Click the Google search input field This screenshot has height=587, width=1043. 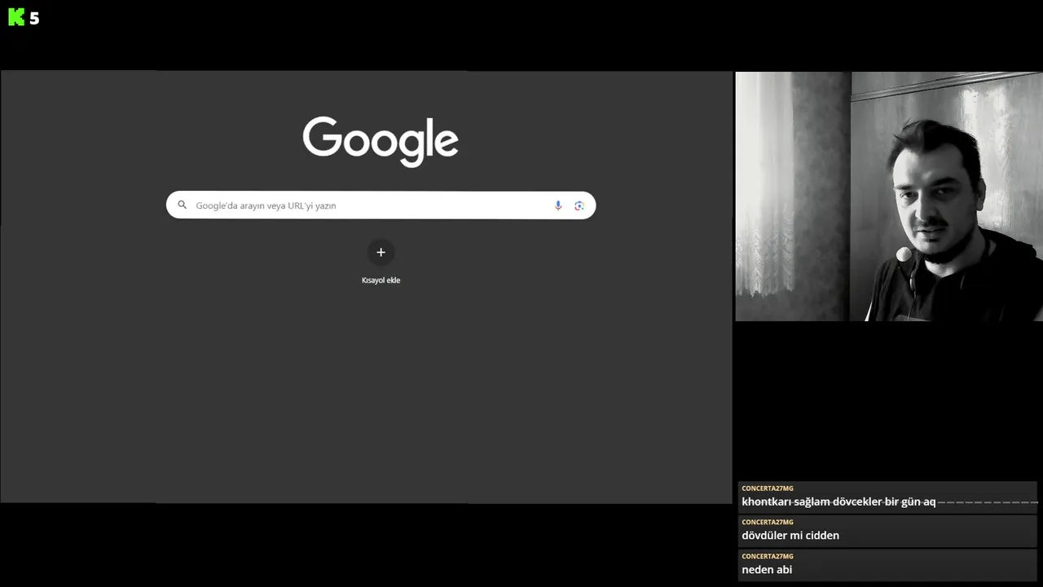[x=381, y=205]
